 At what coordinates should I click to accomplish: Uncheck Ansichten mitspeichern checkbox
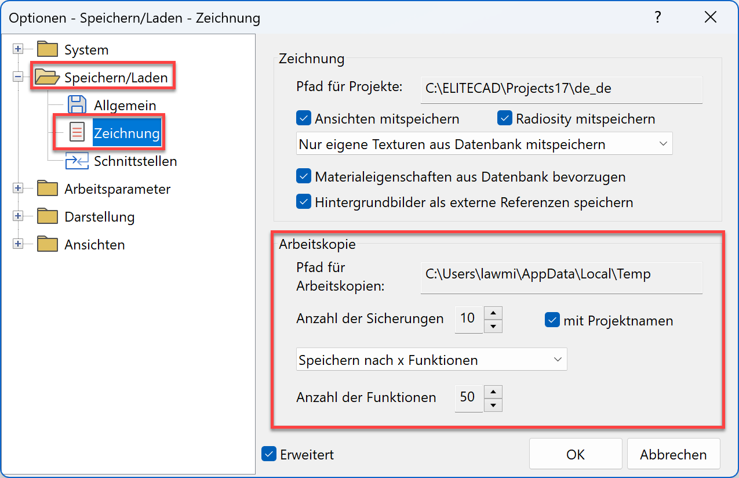(304, 119)
